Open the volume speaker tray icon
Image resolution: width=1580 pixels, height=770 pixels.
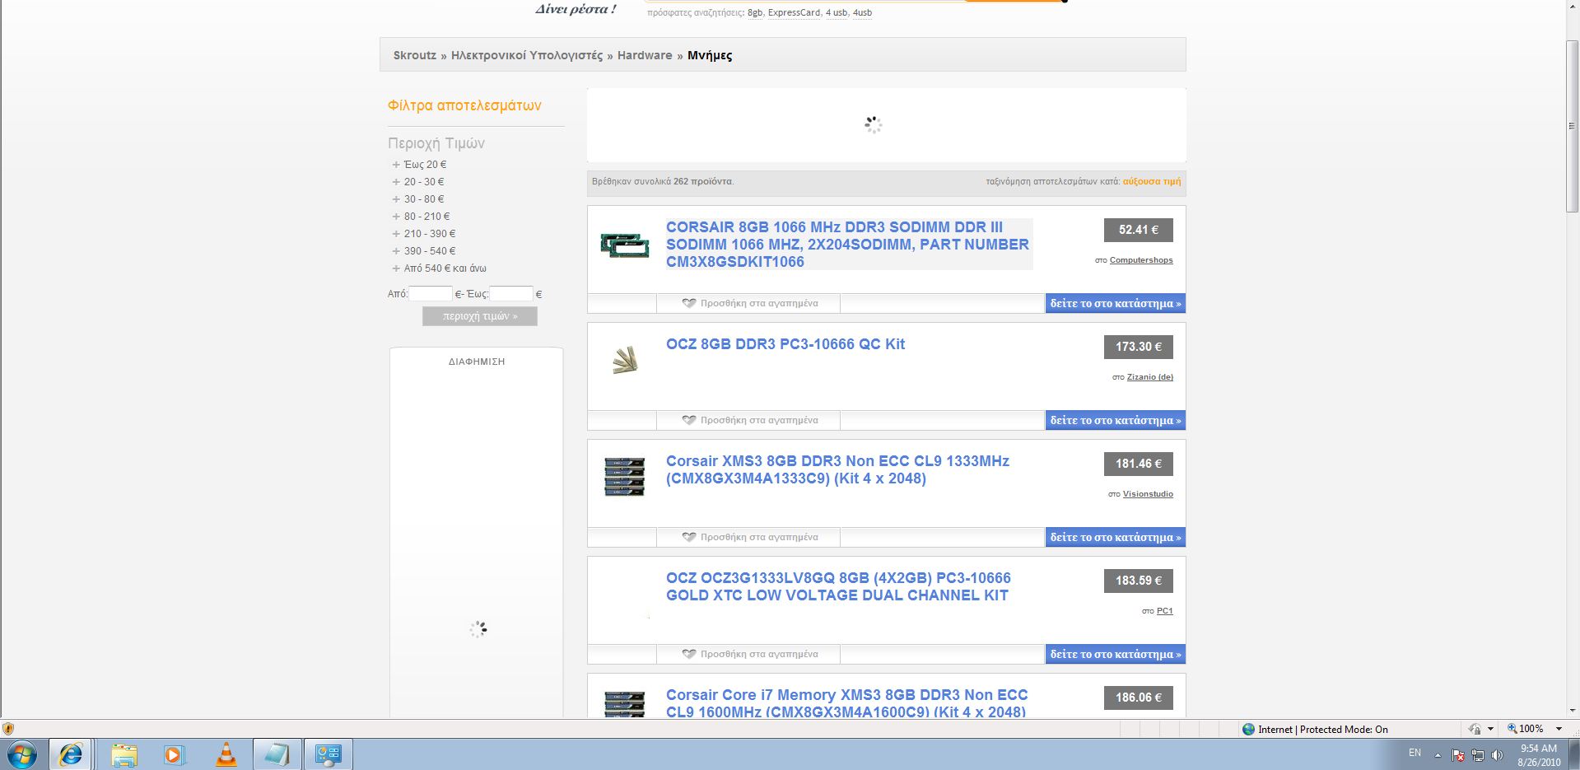coord(1497,754)
